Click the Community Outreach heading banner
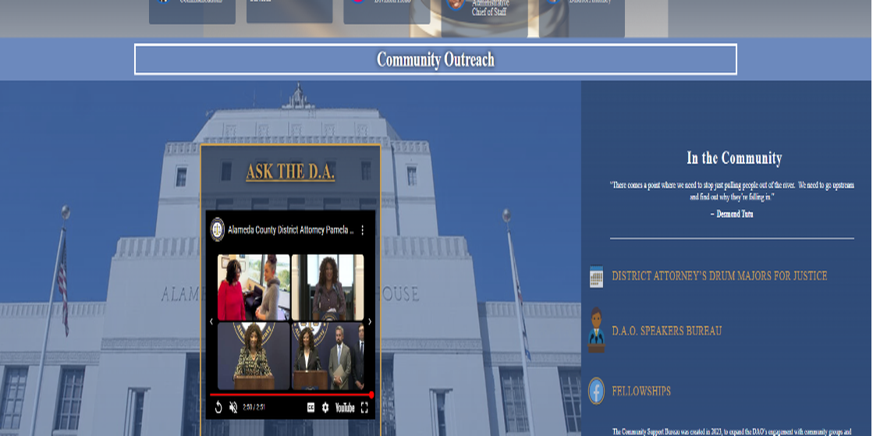This screenshot has width=873, height=436. click(435, 59)
